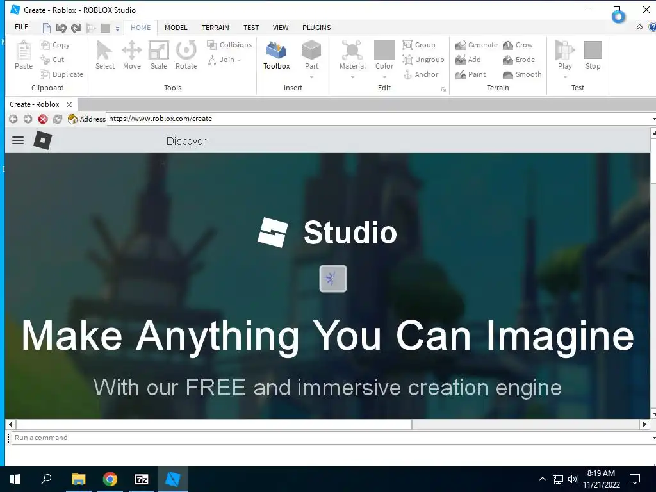Click the Redo quick-access icon
The height and width of the screenshot is (492, 656).
(x=76, y=28)
